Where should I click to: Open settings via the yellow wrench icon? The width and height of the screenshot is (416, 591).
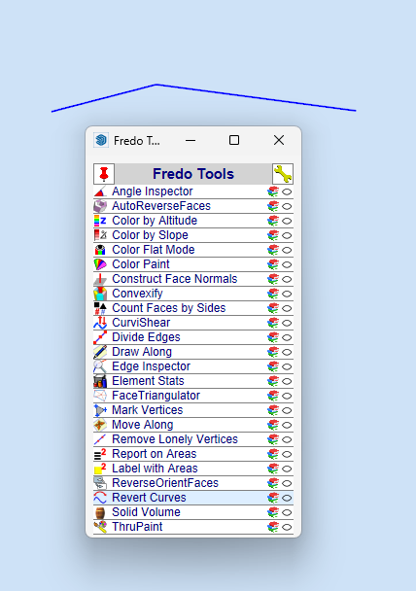283,174
